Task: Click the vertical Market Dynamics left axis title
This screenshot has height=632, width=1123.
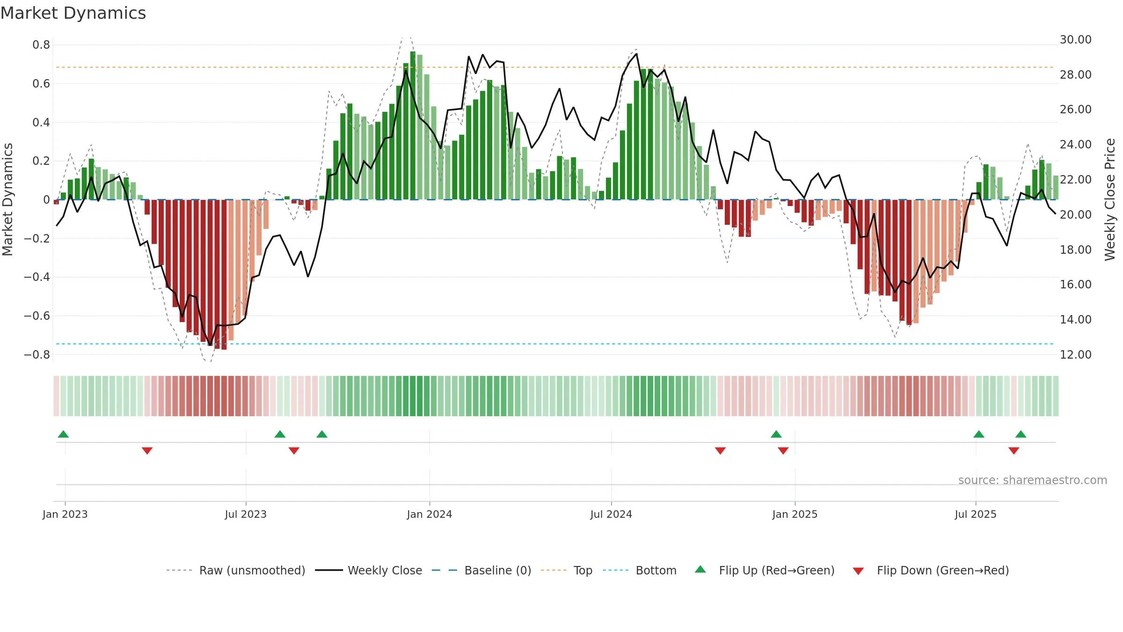Action: 7,199
